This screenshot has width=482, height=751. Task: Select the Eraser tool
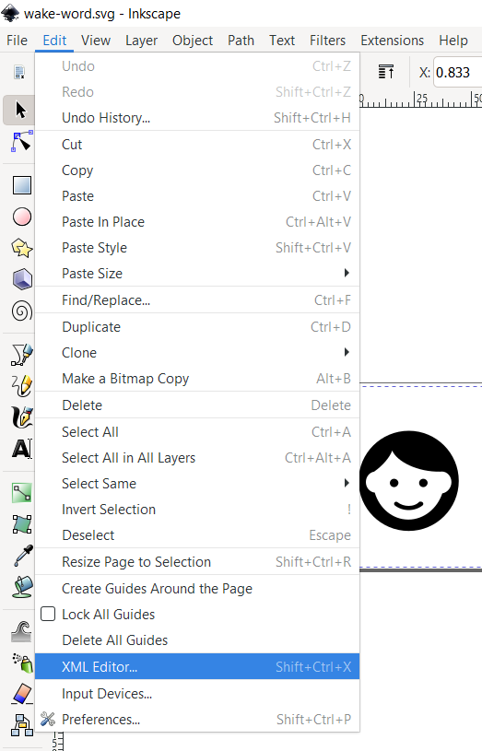click(x=21, y=694)
